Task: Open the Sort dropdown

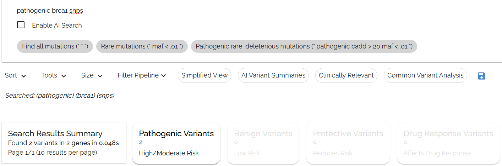Action: point(16,75)
